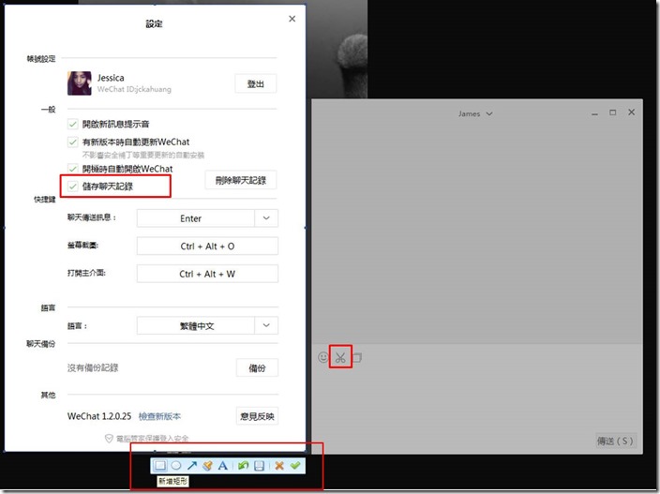Screen dimensions: 660x494
Task: Open the Enter send shortcut combo box
Action: pos(207,218)
